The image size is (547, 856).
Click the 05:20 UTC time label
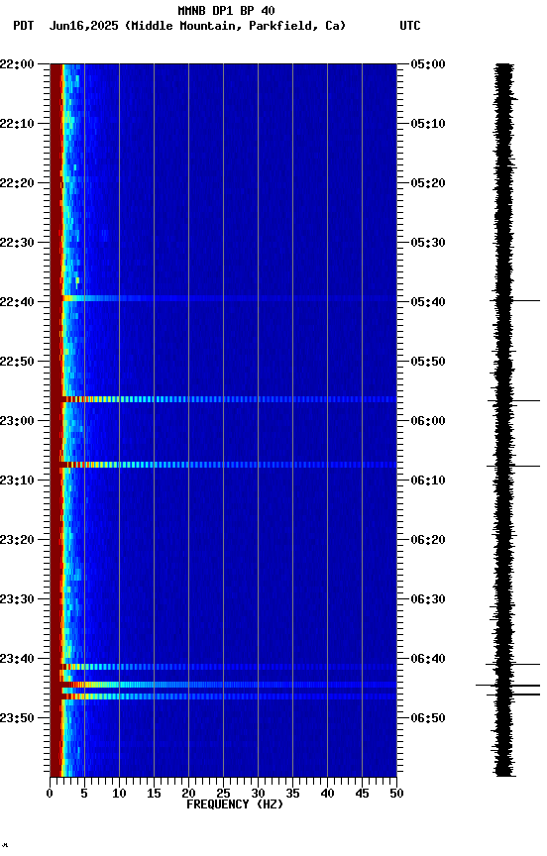[428, 183]
